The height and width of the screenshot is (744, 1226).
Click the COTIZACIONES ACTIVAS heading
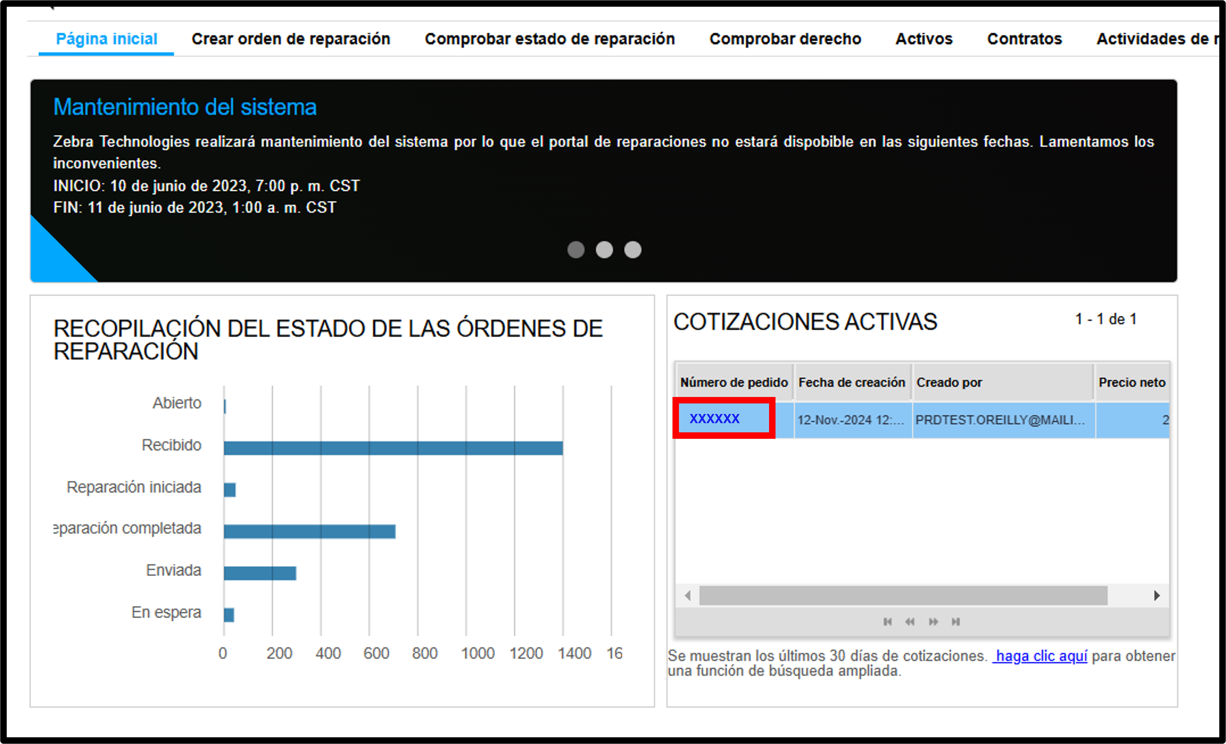[805, 322]
